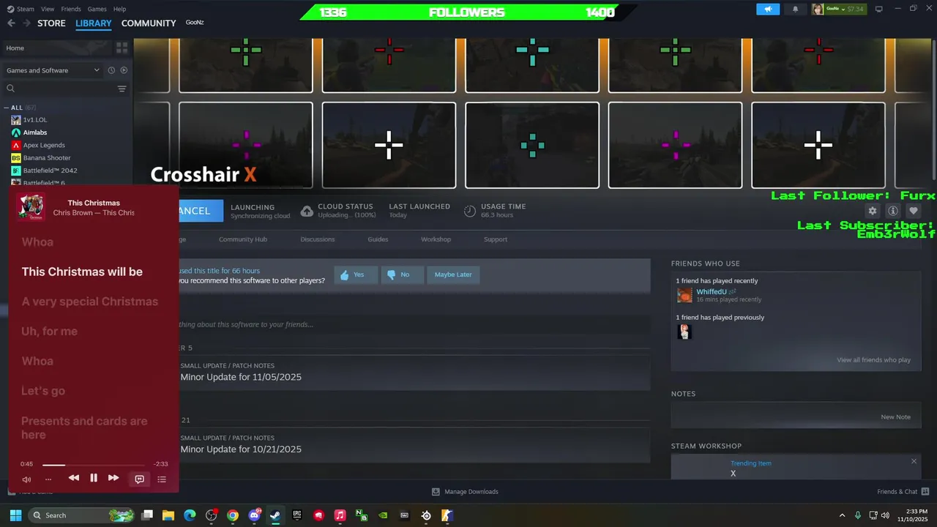Click the thumbs down No recommendation
The image size is (937, 527).
(402, 274)
